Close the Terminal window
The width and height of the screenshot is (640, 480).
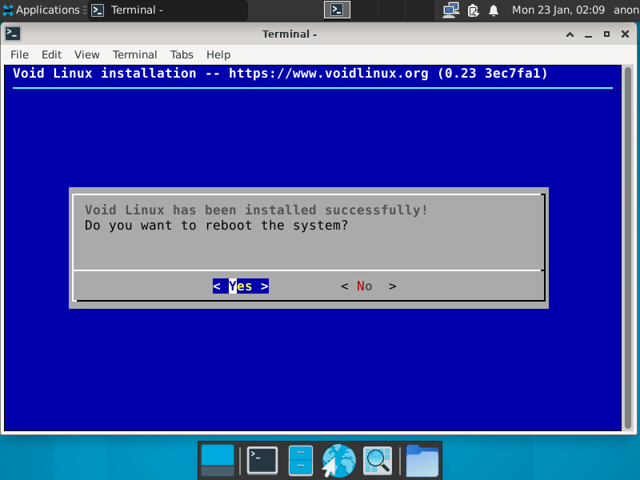click(x=625, y=34)
